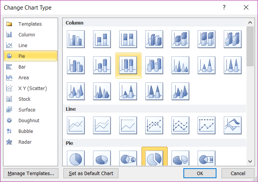Open the Templates folder category

coord(31,24)
